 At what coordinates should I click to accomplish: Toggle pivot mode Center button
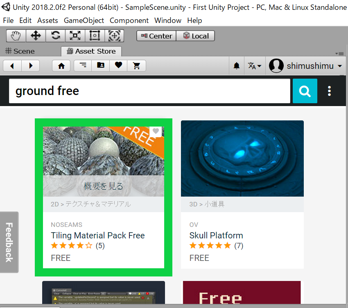coord(156,36)
